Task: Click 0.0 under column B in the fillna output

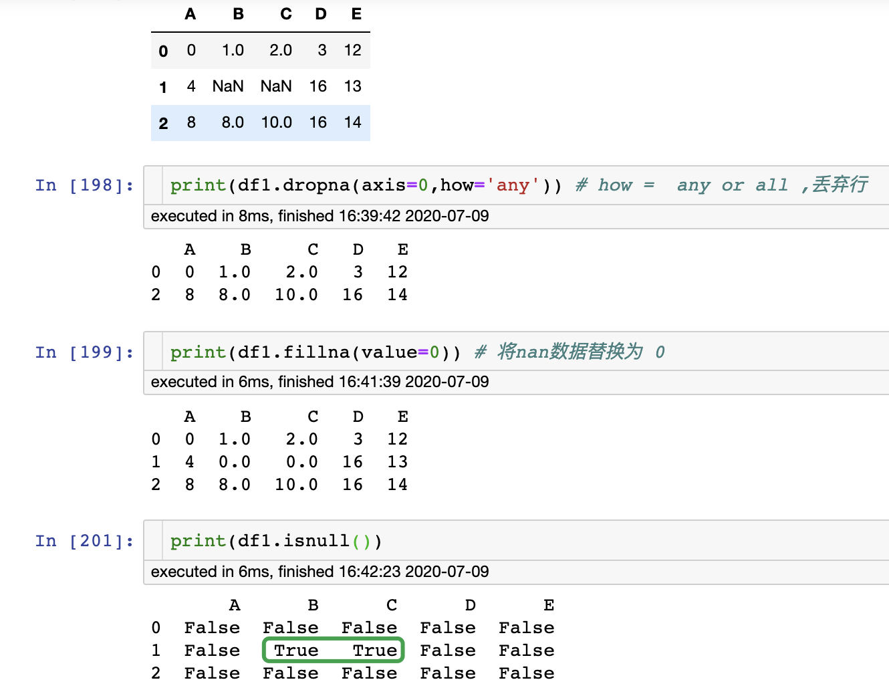Action: [235, 462]
